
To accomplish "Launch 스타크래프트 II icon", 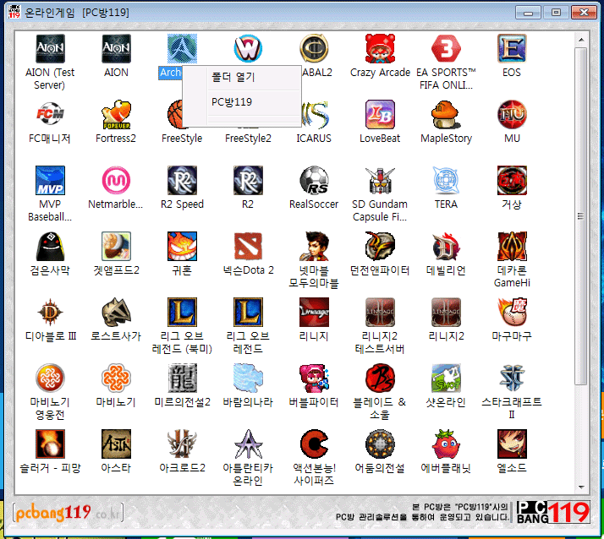I will click(512, 378).
